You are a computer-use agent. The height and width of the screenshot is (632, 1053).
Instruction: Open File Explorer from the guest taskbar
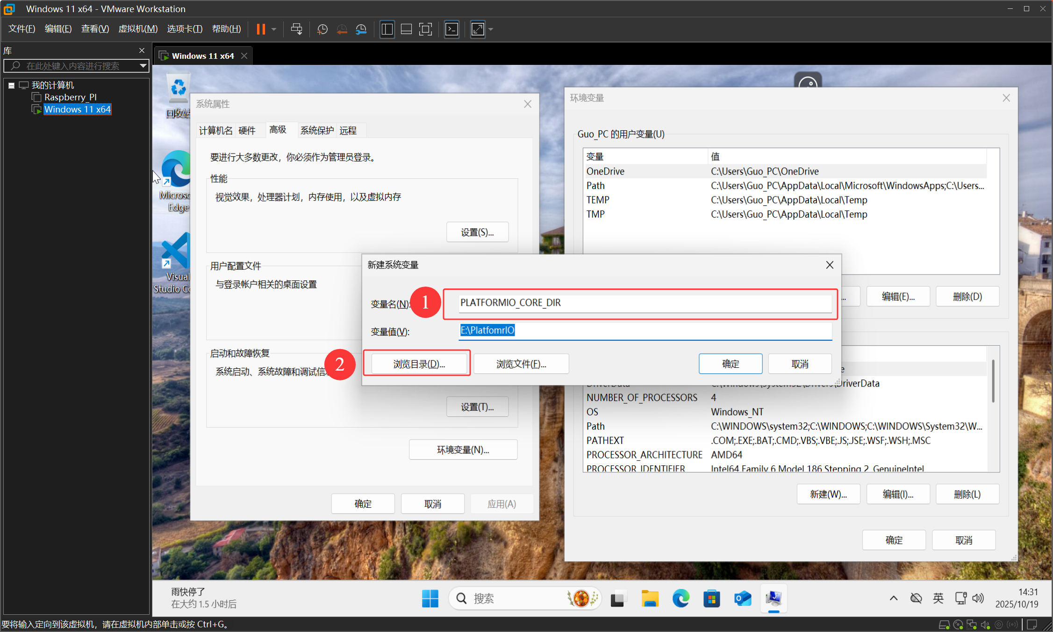click(650, 598)
